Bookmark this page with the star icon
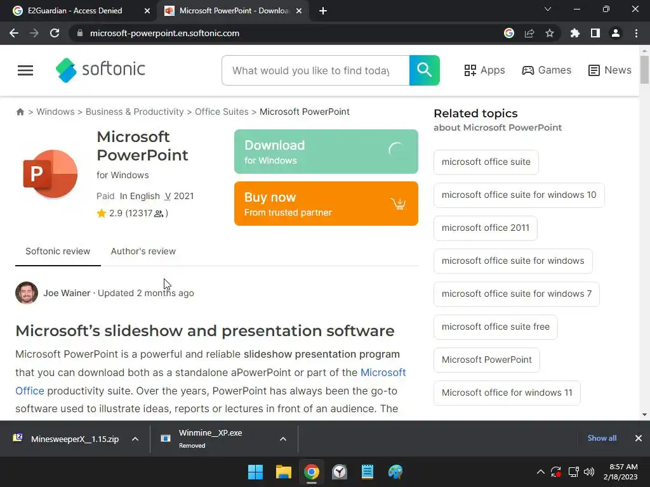The height and width of the screenshot is (487, 650). point(550,33)
